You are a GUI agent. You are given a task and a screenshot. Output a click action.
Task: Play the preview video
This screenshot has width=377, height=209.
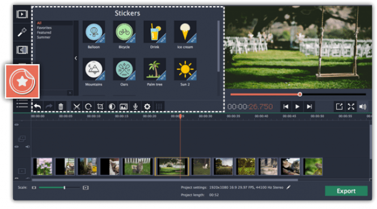coord(298,106)
